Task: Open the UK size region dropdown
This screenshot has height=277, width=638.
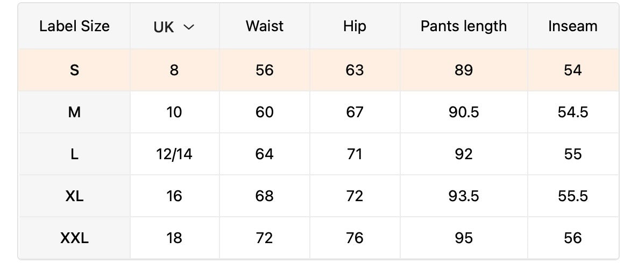Action: (x=174, y=27)
